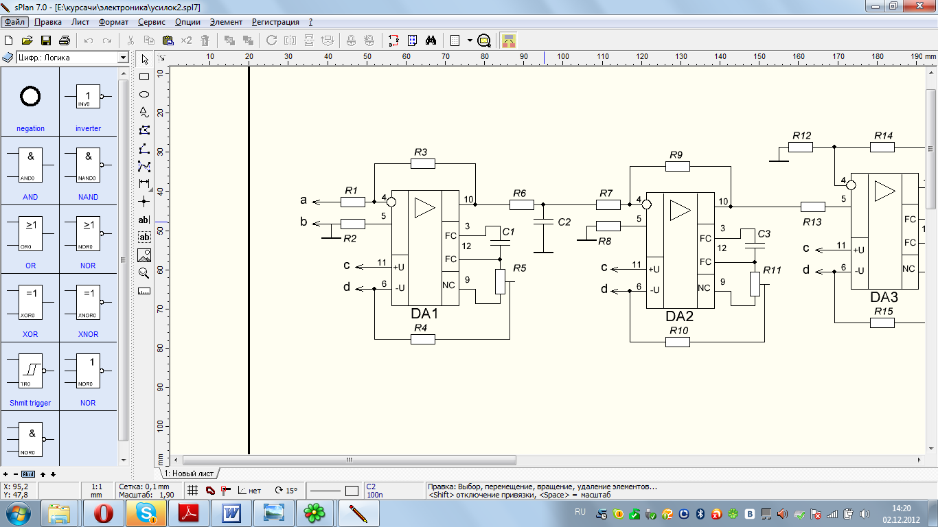The width and height of the screenshot is (938, 527).
Task: Toggle the angle snap 'нет' option
Action: click(250, 490)
